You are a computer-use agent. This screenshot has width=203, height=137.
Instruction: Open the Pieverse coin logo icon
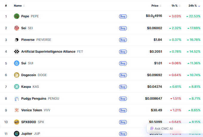17,40
